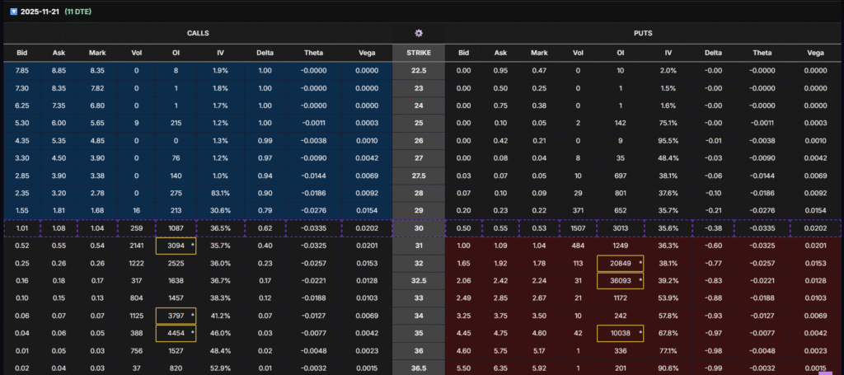
Task: Collapse the 2025-11-21 expiration chevron icon
Action: pos(12,12)
